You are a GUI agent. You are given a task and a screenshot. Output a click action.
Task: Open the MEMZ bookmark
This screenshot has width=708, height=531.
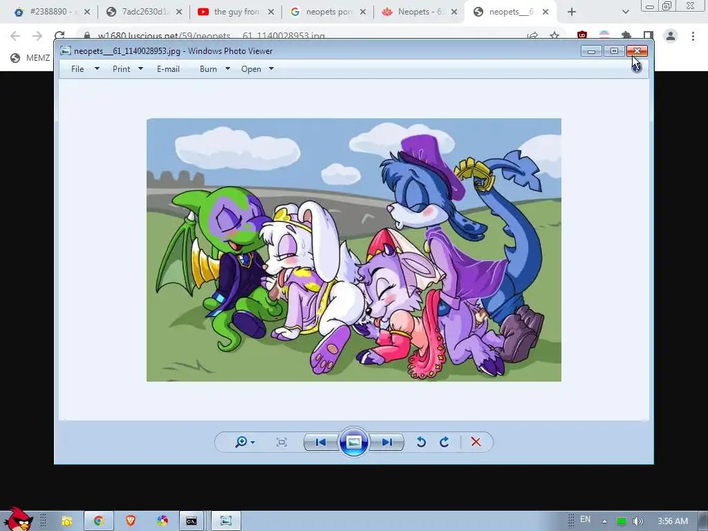[30, 58]
